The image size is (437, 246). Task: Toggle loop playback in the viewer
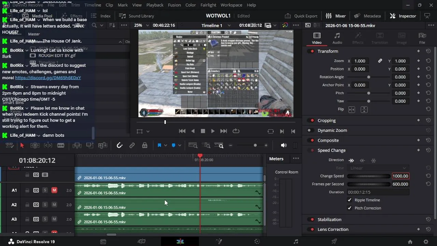pos(236,131)
